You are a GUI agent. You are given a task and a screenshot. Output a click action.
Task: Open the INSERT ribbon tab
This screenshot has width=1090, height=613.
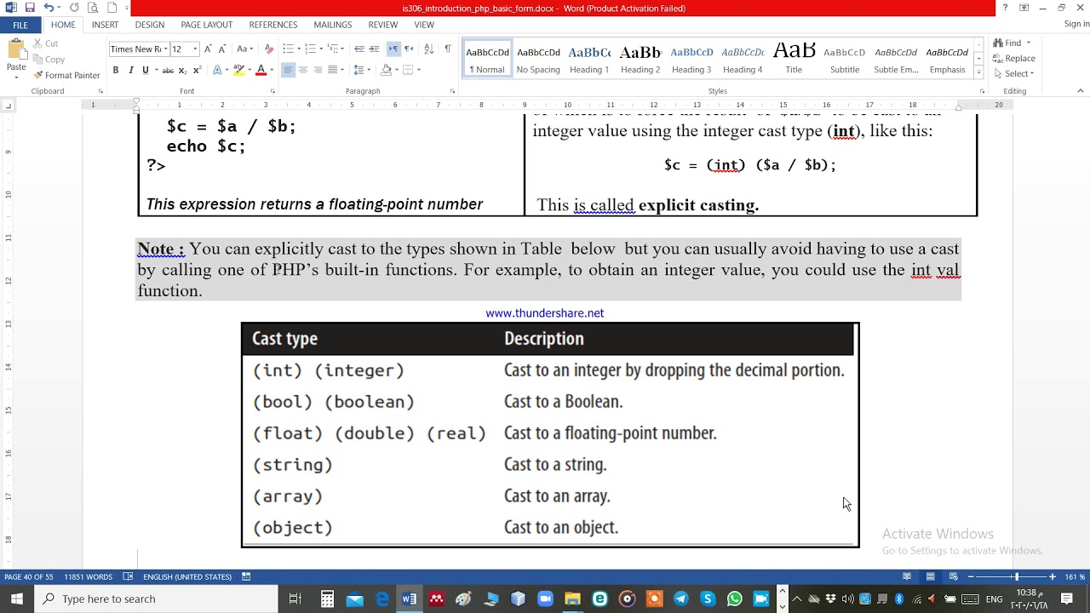click(105, 25)
